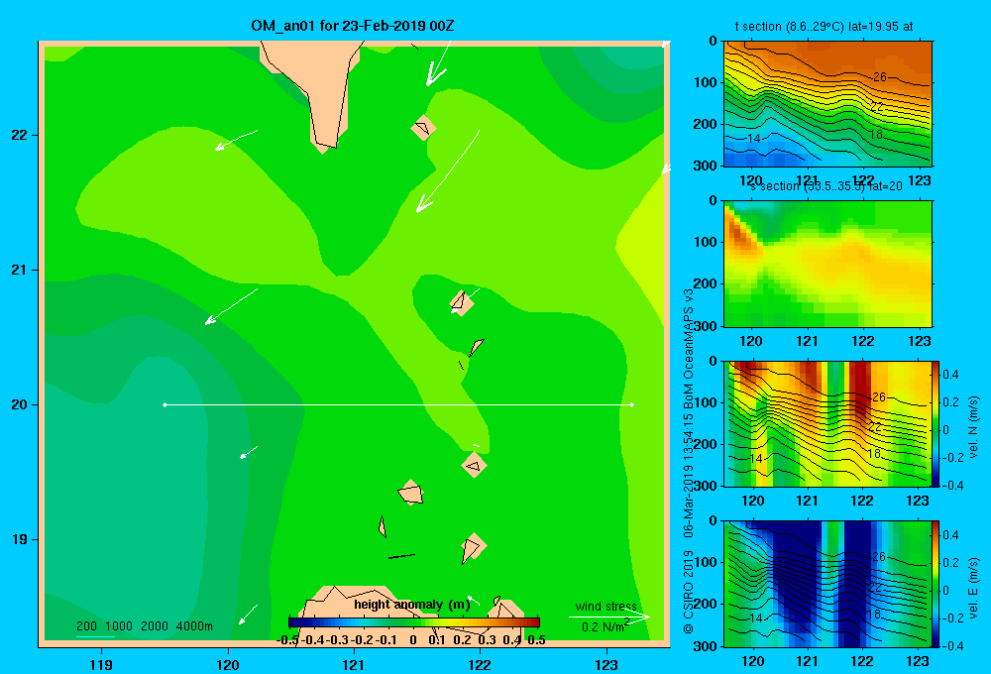Click longitude label 120 on main map axis
The image size is (991, 674).
coord(228,664)
